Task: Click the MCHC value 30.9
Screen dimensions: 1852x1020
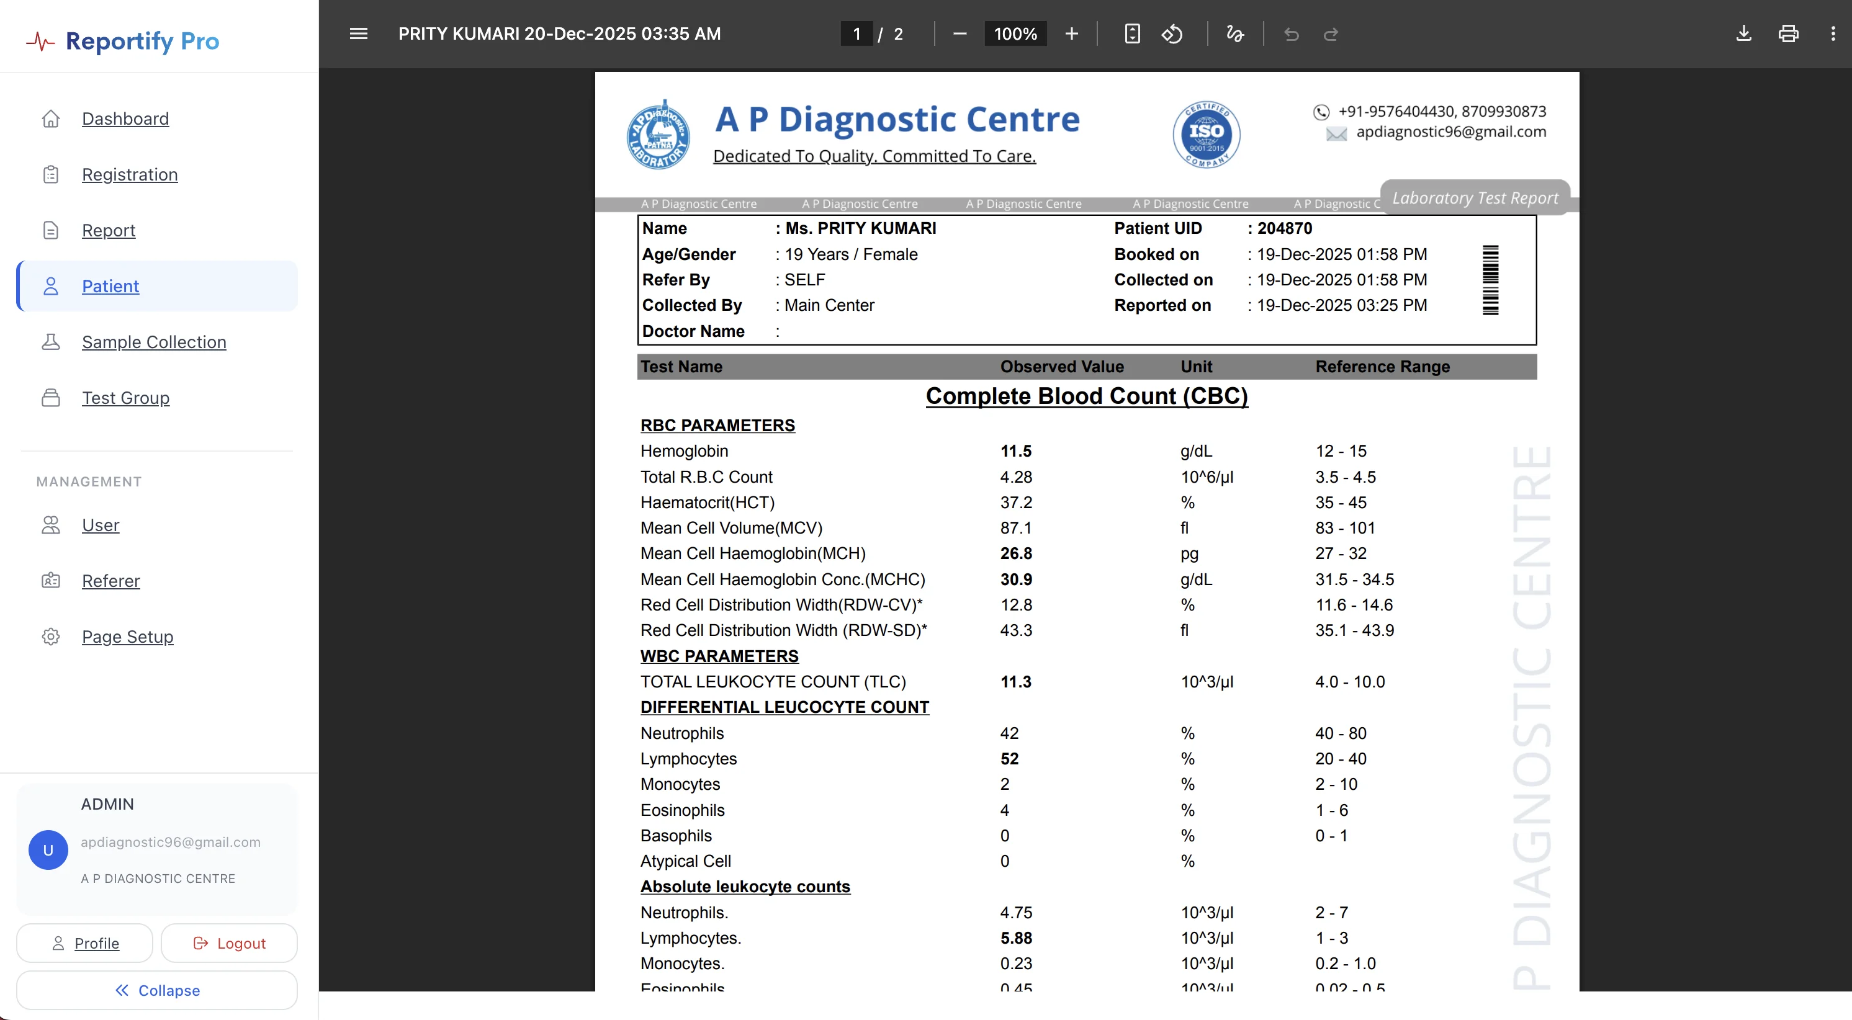Action: (1016, 579)
